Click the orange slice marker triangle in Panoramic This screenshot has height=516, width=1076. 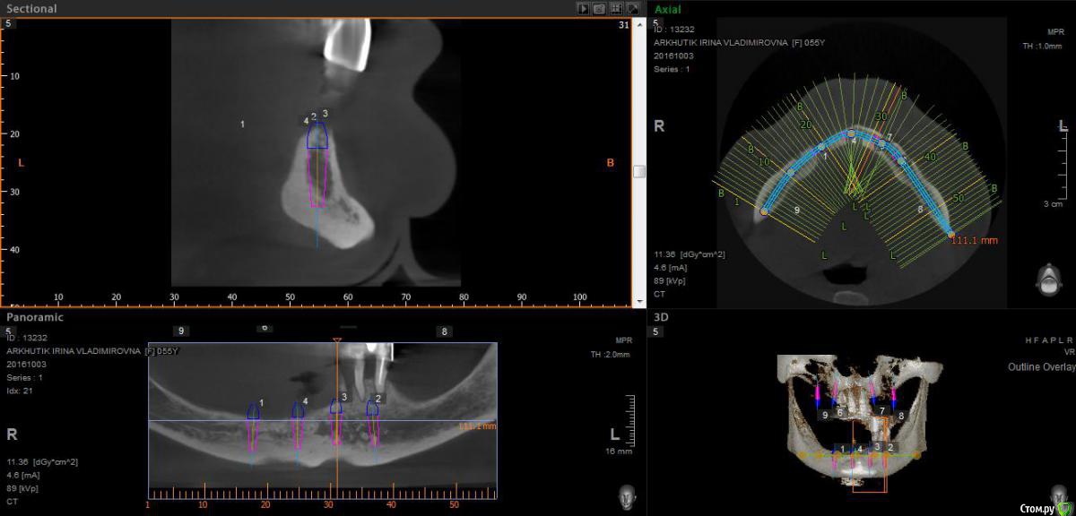[337, 340]
